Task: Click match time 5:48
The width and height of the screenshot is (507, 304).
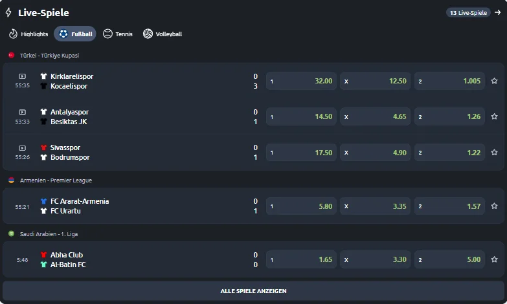Action: [x=22, y=260]
